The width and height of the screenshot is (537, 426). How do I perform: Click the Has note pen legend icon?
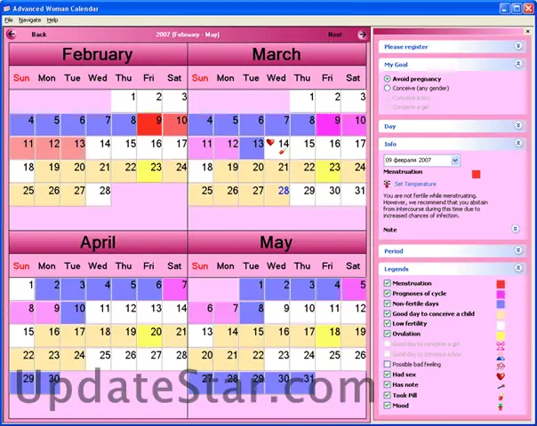[501, 387]
